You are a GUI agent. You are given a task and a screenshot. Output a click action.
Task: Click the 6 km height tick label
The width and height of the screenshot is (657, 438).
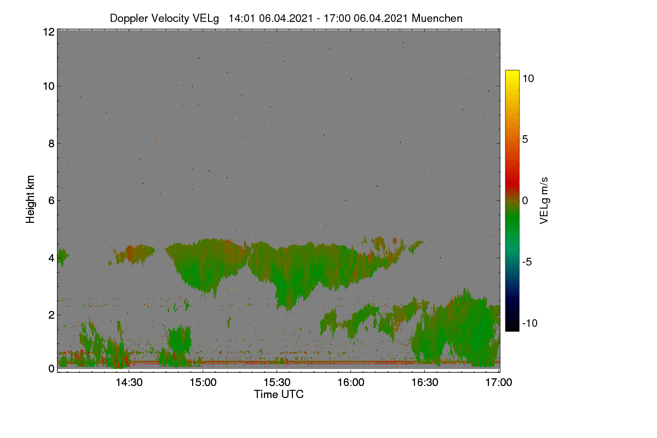51,200
